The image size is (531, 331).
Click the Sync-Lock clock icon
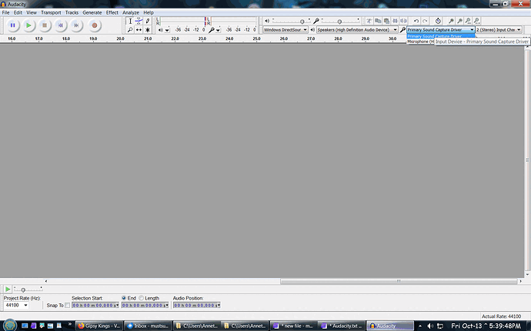[x=438, y=21]
